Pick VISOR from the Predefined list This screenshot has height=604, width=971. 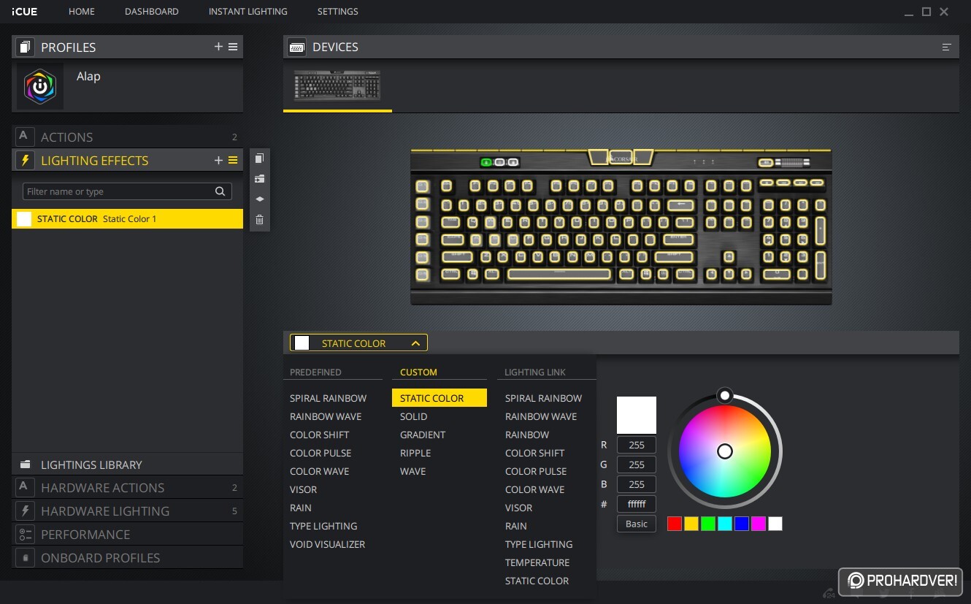click(303, 489)
